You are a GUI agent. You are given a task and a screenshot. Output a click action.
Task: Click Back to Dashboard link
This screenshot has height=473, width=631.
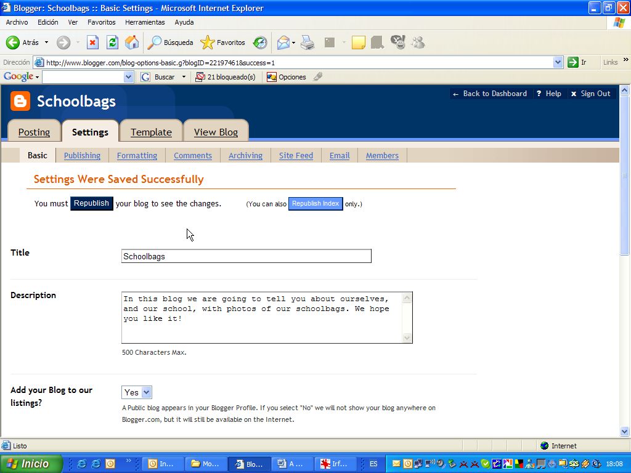pyautogui.click(x=490, y=94)
